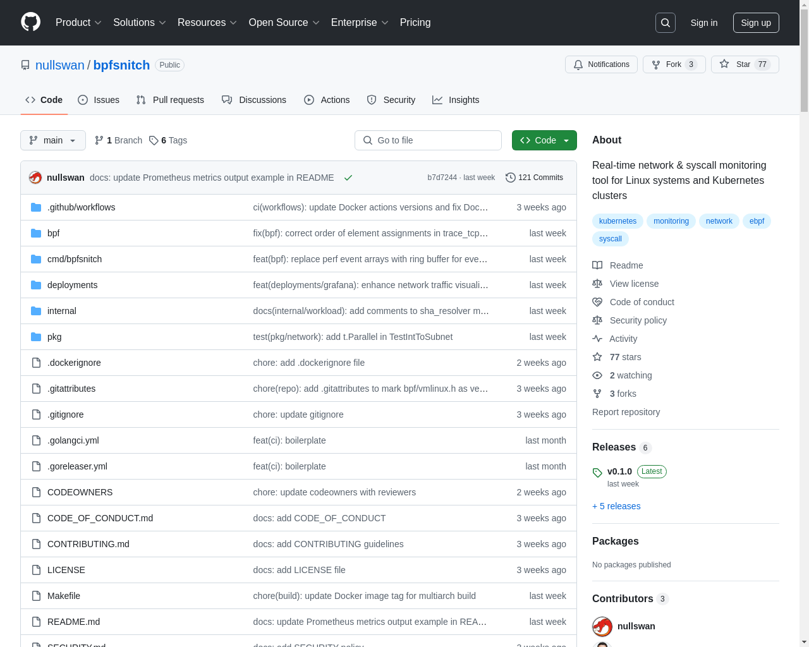Click the syscall topic tag
Screen dimensions: 809x647
pos(611,239)
